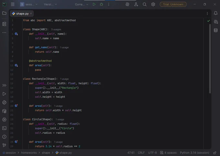This screenshot has height=156, width=220.
Task: Click homeworks in breadcrumb bar
Action: (29, 153)
